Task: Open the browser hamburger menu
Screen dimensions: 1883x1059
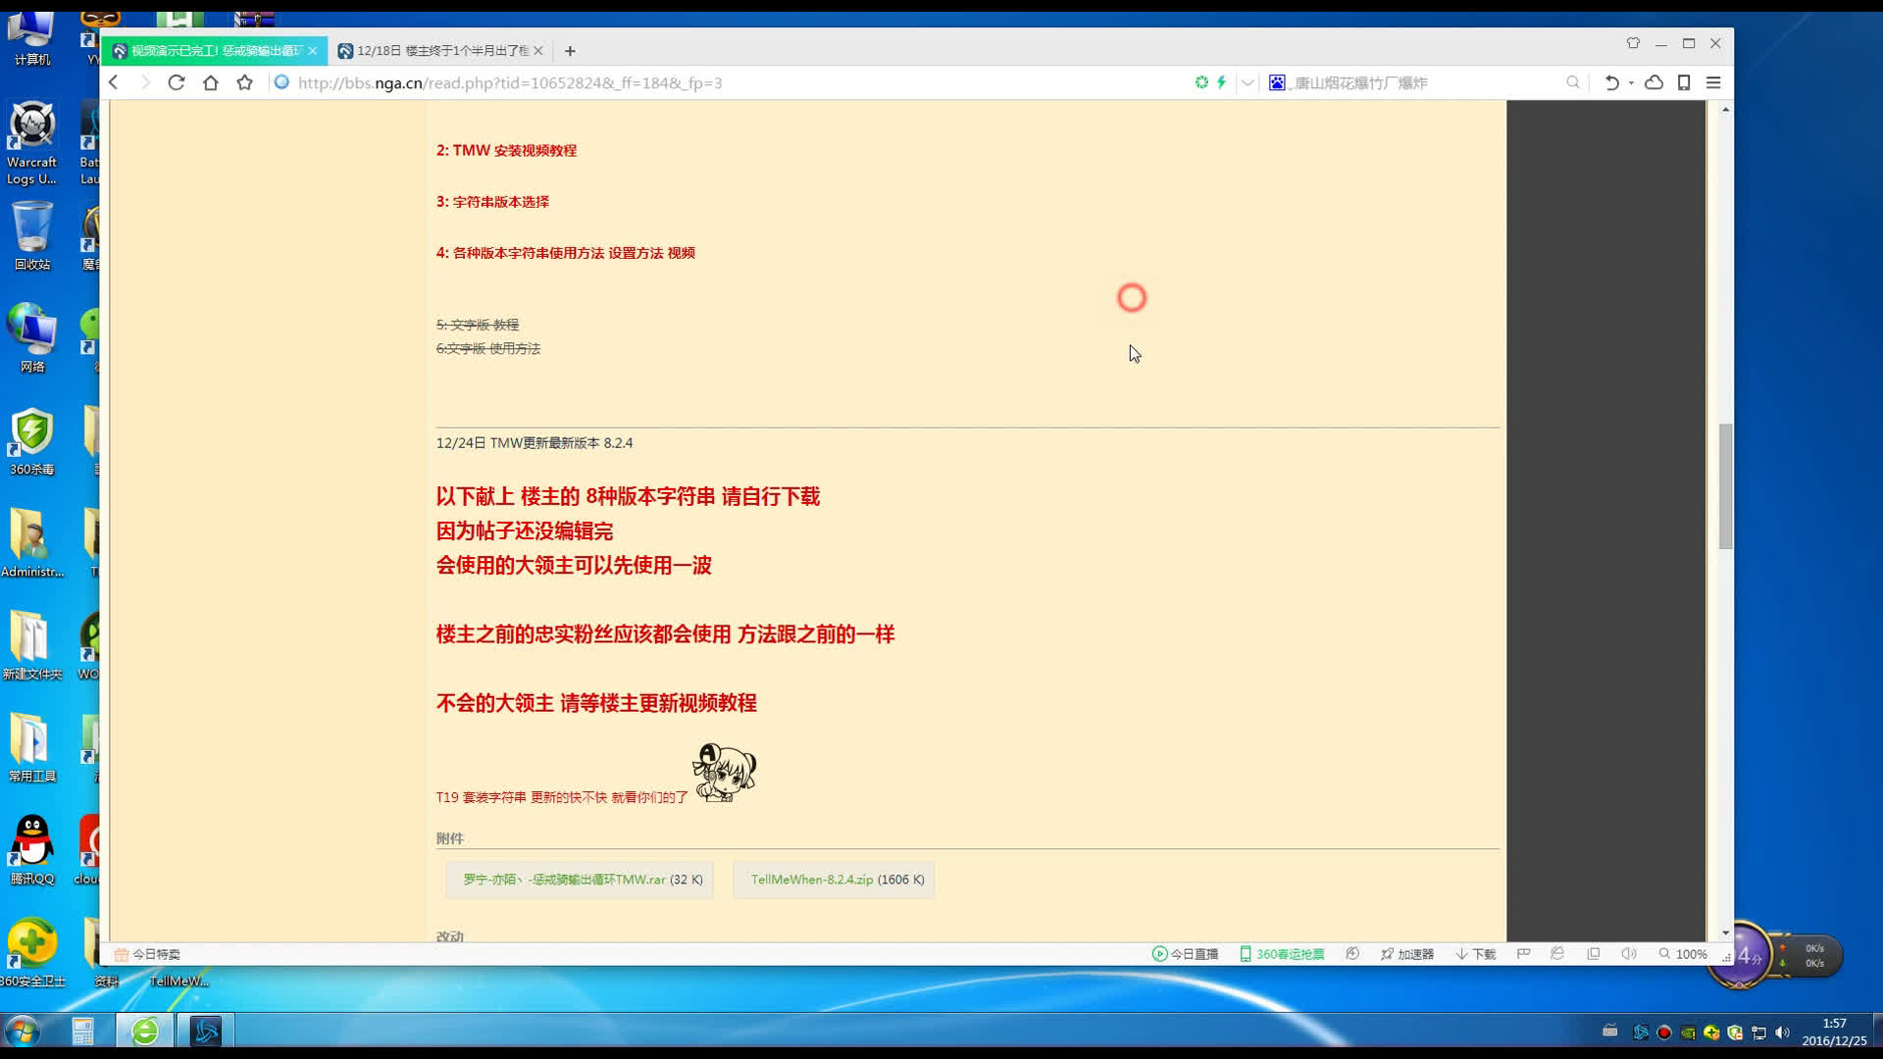Action: pos(1713,82)
